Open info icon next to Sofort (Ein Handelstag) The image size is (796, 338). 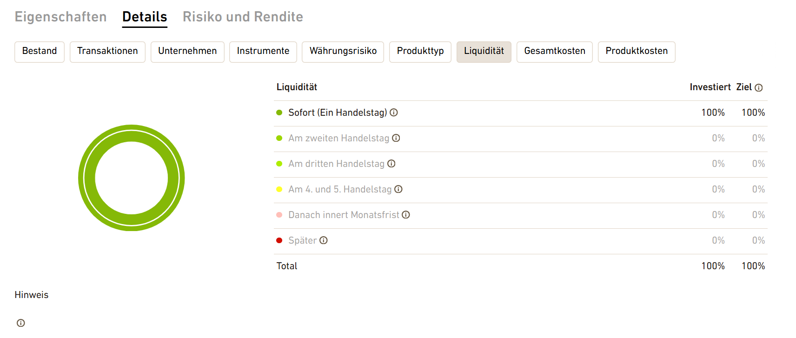394,113
